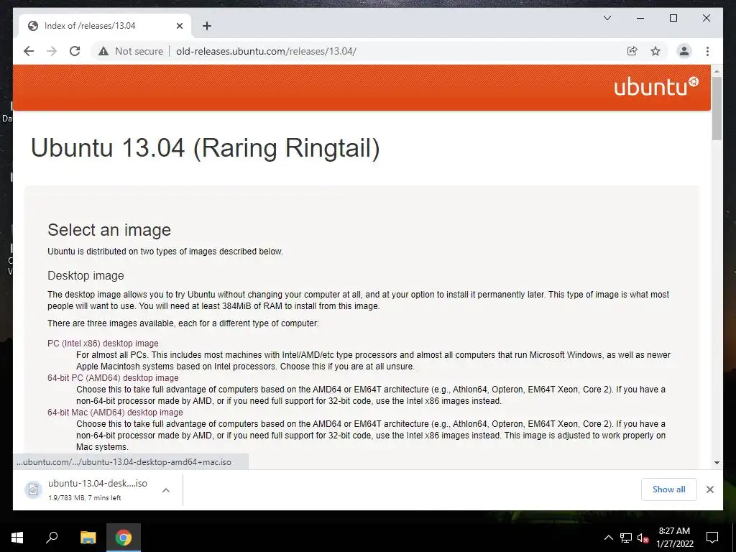Open Windows taskbar search

tap(52, 538)
